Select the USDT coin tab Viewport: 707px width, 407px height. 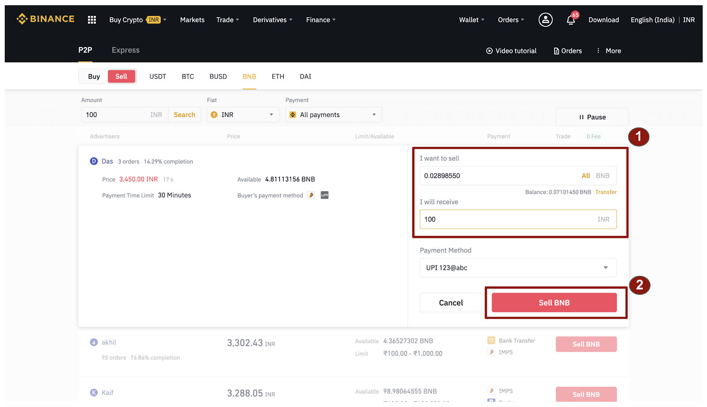pyautogui.click(x=158, y=76)
